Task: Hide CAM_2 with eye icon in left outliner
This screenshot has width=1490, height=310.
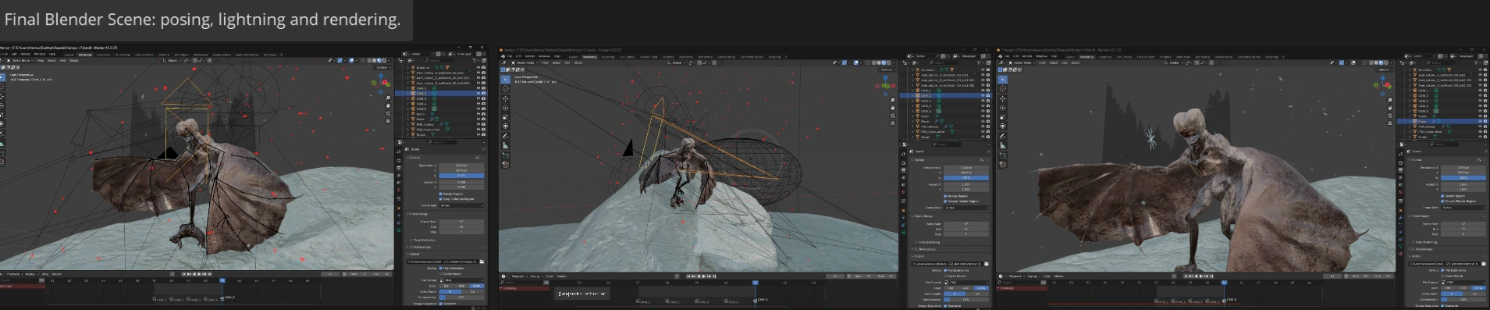Action: (x=478, y=93)
